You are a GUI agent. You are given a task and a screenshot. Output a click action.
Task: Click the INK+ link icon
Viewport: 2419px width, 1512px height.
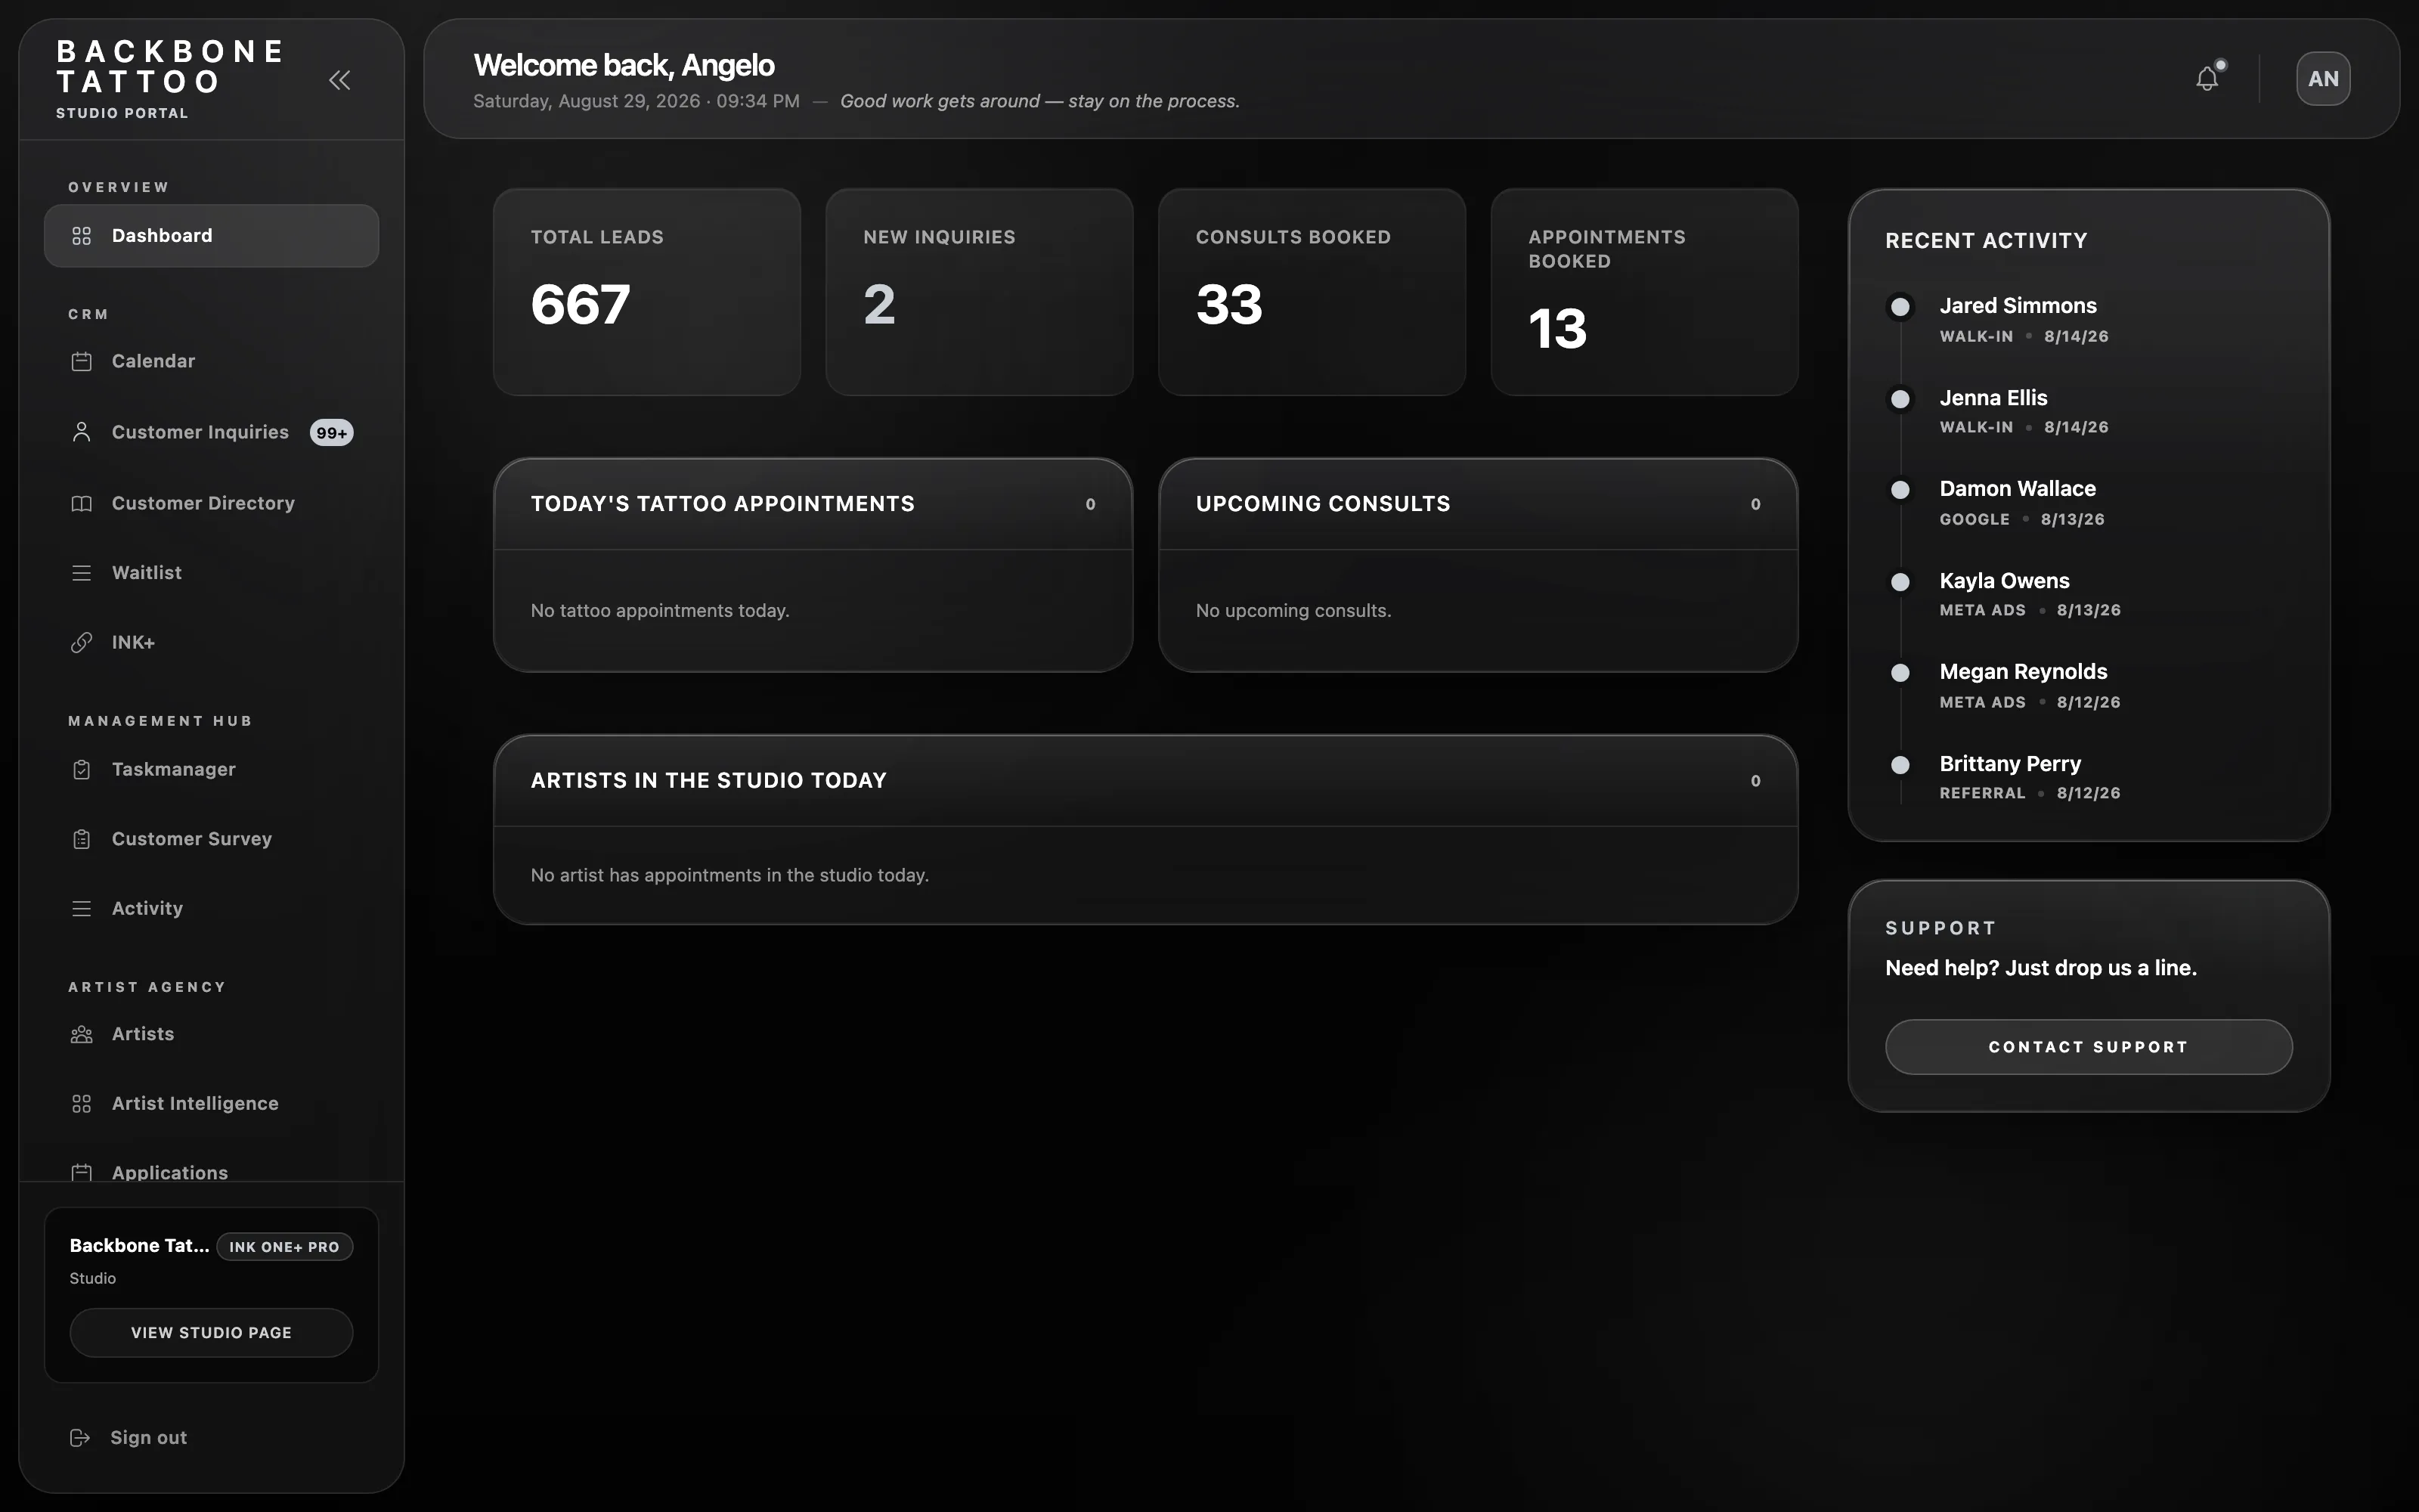pos(82,642)
